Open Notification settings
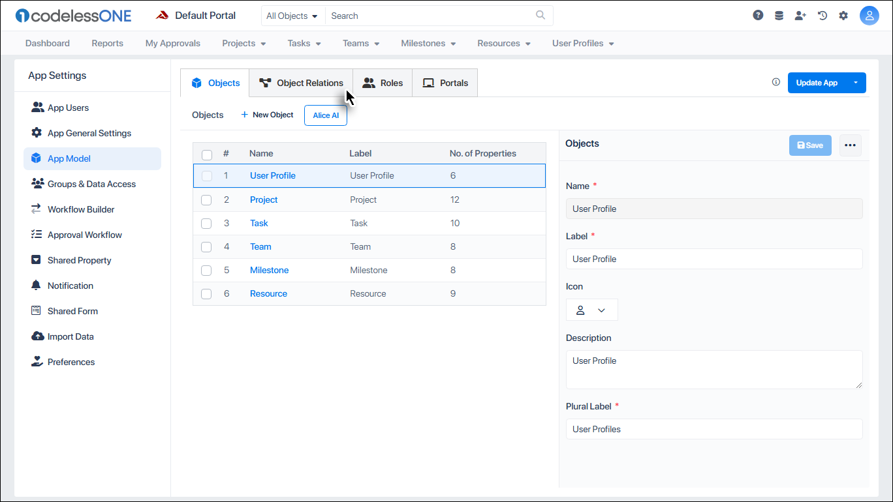This screenshot has height=502, width=893. (92, 286)
